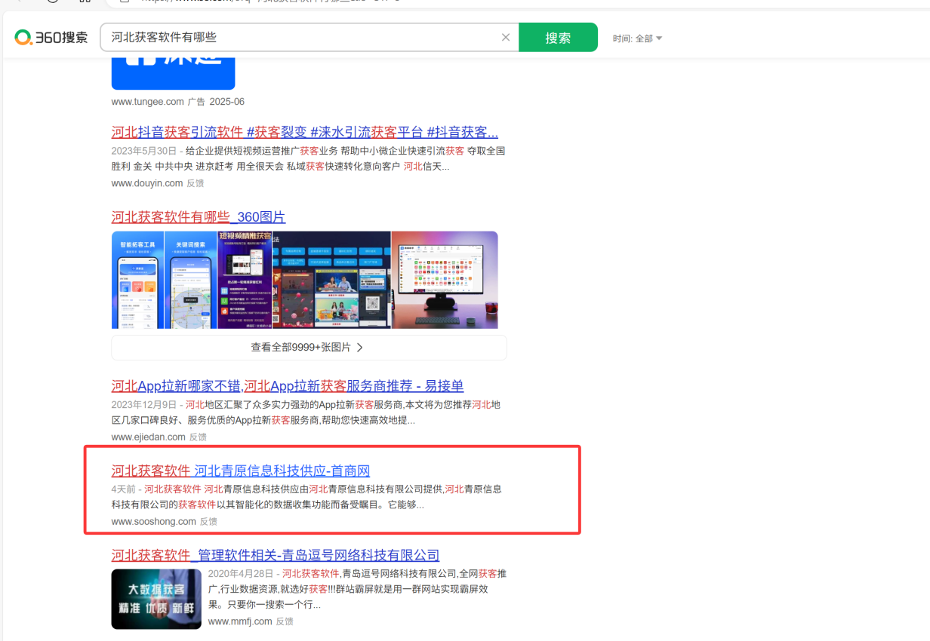This screenshot has height=641, width=930.
Task: Click 反馈 next to www.sooshong.com
Action: tap(208, 522)
